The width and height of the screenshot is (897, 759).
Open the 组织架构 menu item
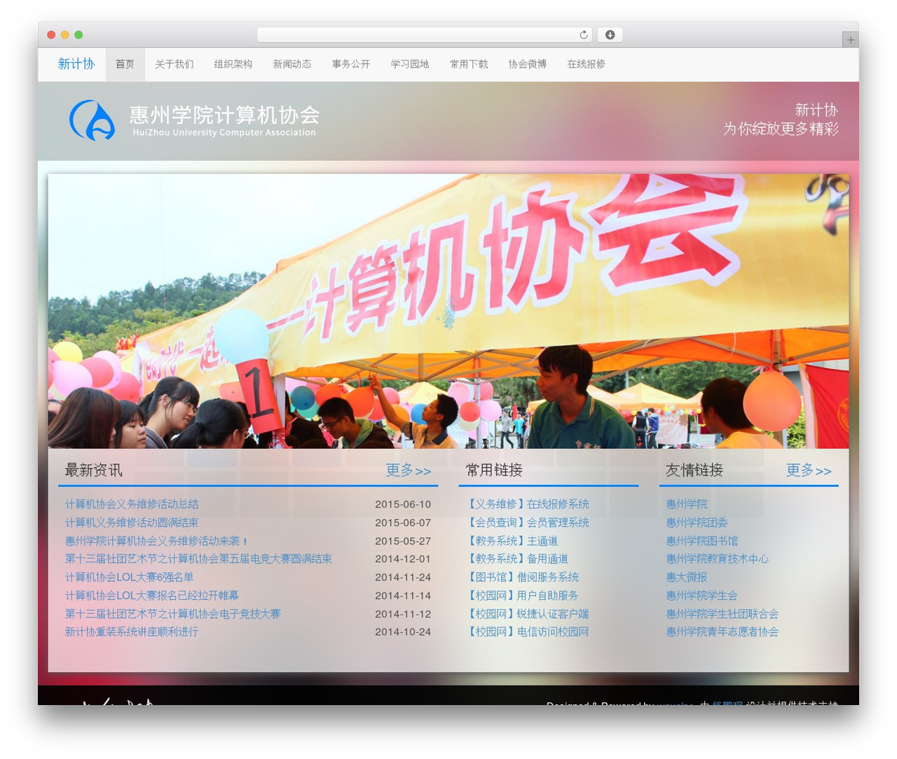click(233, 64)
